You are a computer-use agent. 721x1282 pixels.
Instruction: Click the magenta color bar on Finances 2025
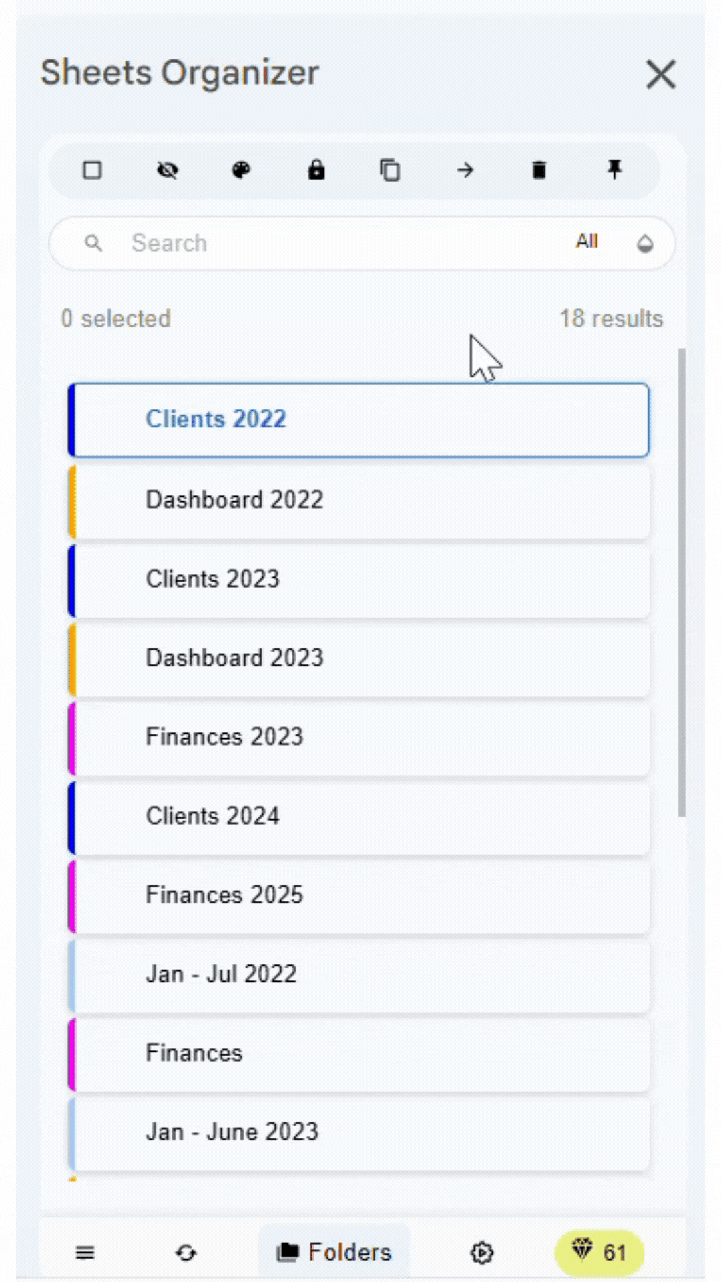[x=72, y=895]
